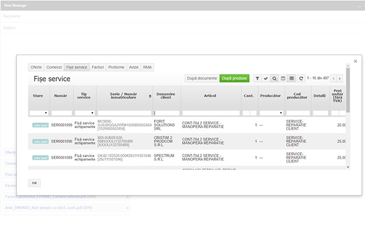The width and height of the screenshot is (365, 228).
Task: Sort by Serie / Număr înmatriculare arrows
Action: pyautogui.click(x=150, y=96)
